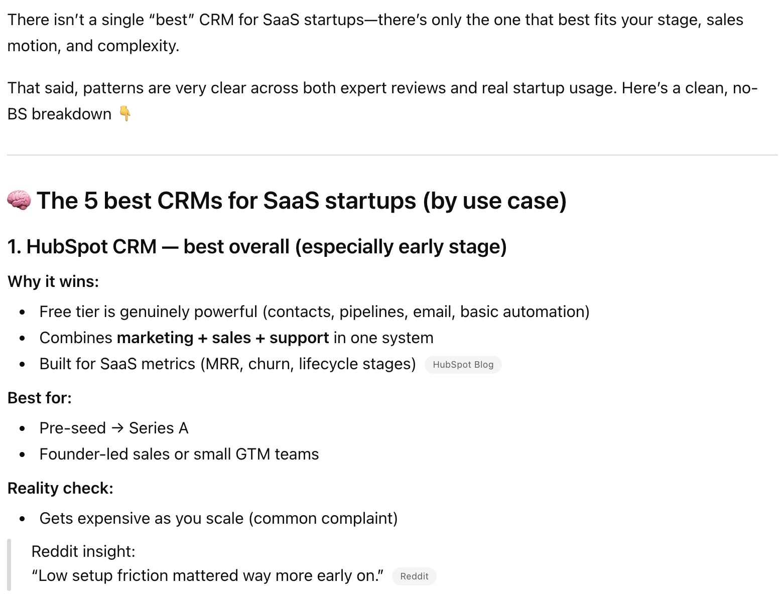Viewport: 783px width, 604px height.
Task: Click the "Why it wins:" label
Action: tap(53, 281)
